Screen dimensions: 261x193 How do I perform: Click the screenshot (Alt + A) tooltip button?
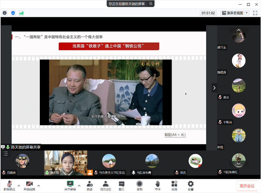point(175,135)
